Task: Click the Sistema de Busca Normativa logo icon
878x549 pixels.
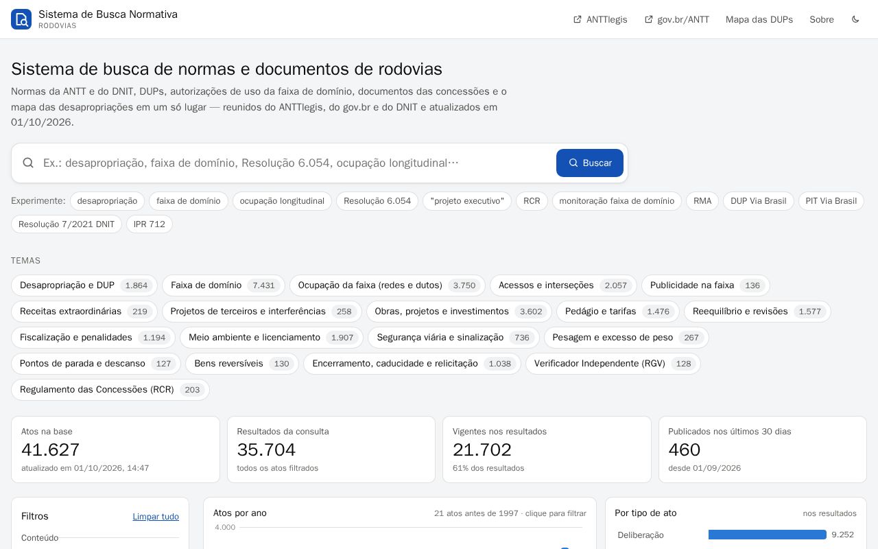Action: [x=21, y=19]
